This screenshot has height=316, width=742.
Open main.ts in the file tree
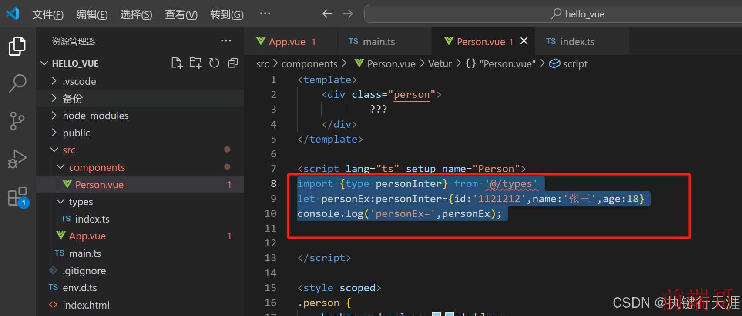point(140,253)
